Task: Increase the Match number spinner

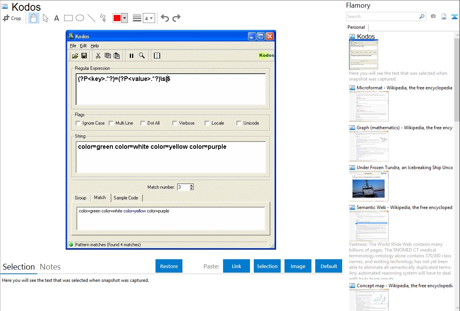Action: point(192,186)
